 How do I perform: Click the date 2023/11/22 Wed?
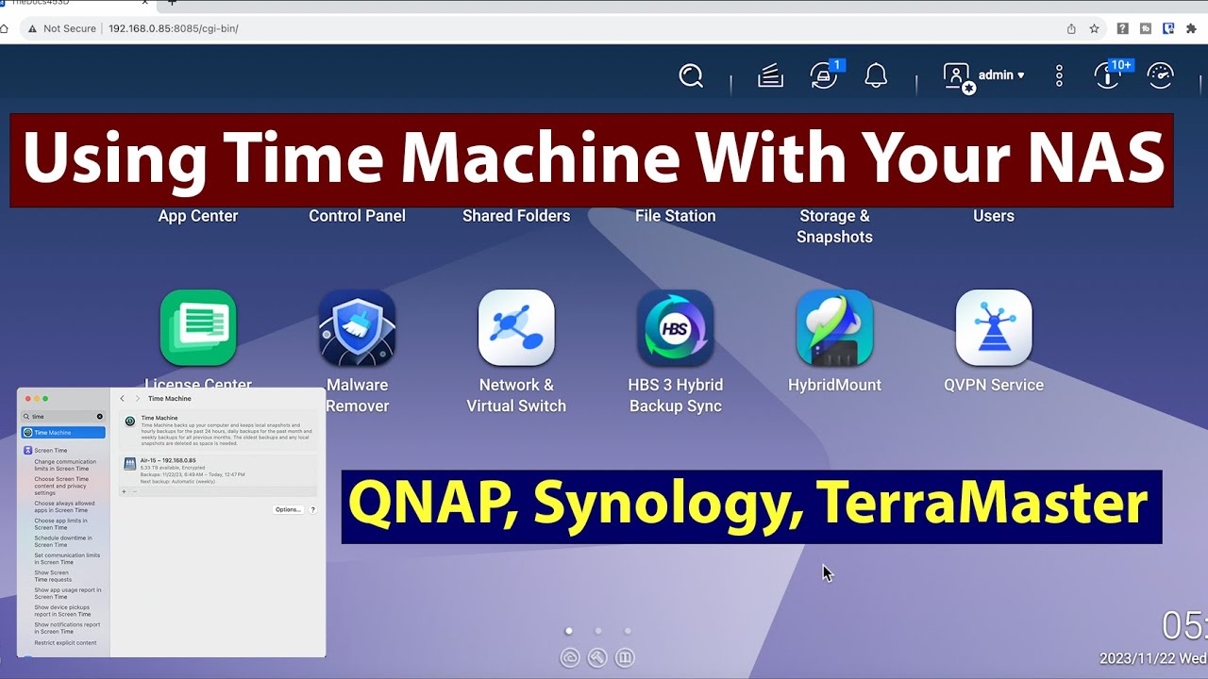1153,658
